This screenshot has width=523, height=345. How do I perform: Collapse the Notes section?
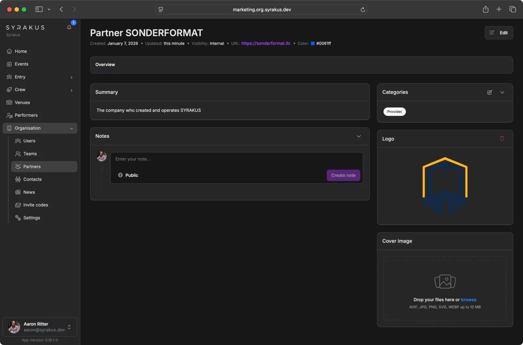[x=359, y=136]
